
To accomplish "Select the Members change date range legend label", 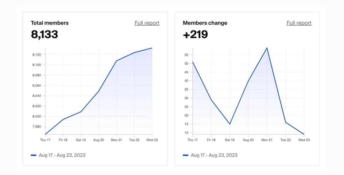I will tap(214, 155).
